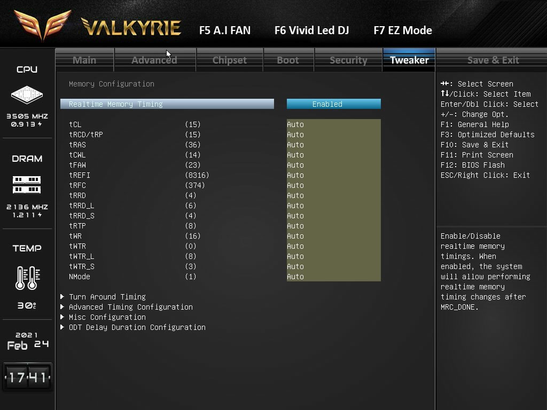Click the Valkyrie winged logo
Viewport: 547px width, 410px height.
pos(43,25)
